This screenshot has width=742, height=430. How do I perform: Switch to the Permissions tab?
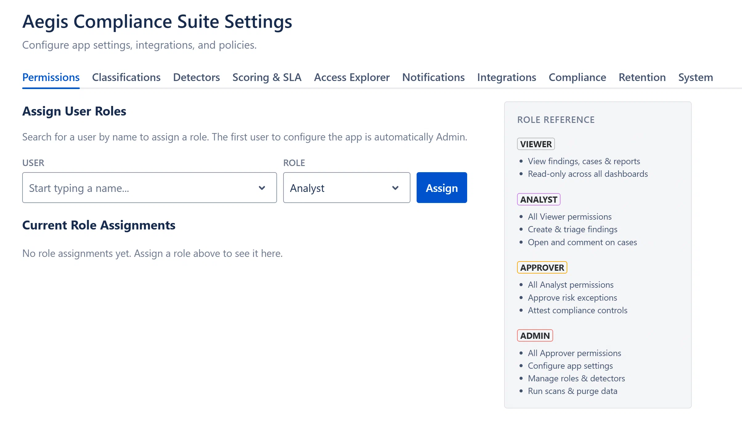[x=51, y=77]
